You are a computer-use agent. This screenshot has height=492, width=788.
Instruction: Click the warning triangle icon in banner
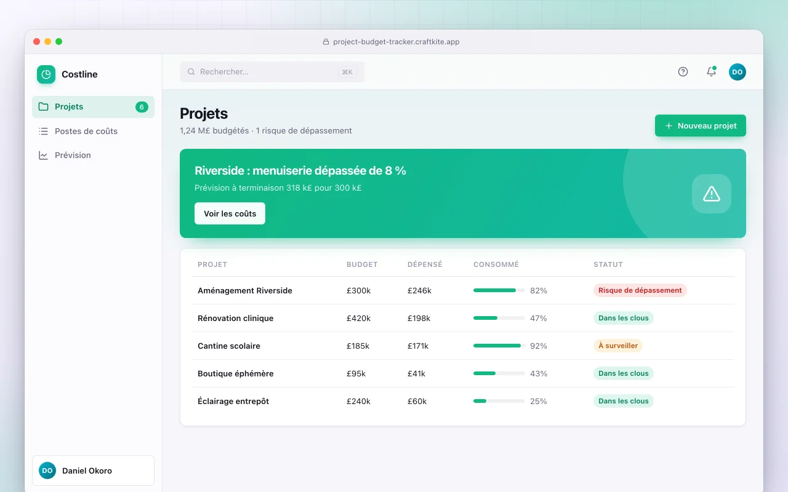(x=712, y=194)
